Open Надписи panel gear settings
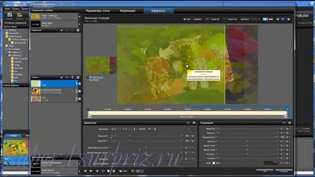315x177 pixels. tap(78, 30)
